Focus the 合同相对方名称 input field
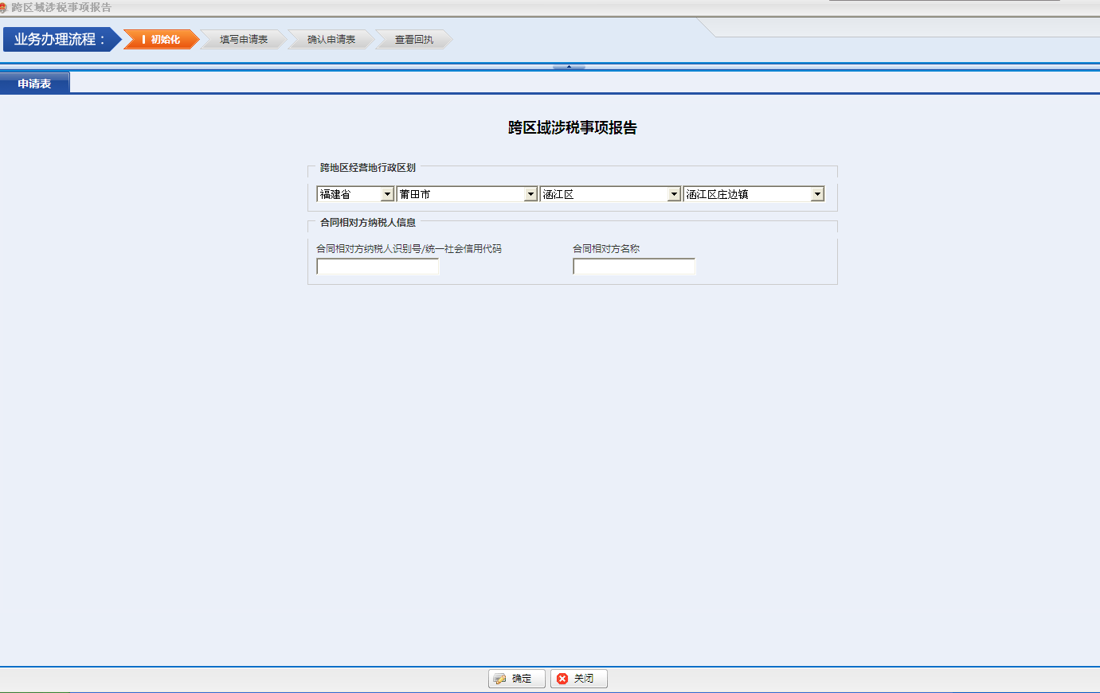This screenshot has width=1100, height=693. click(x=634, y=267)
